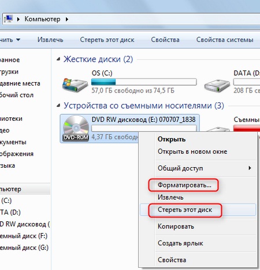This screenshot has height=270, width=260.
Task: Click the OS (C:) capacity bar
Action: [144, 82]
